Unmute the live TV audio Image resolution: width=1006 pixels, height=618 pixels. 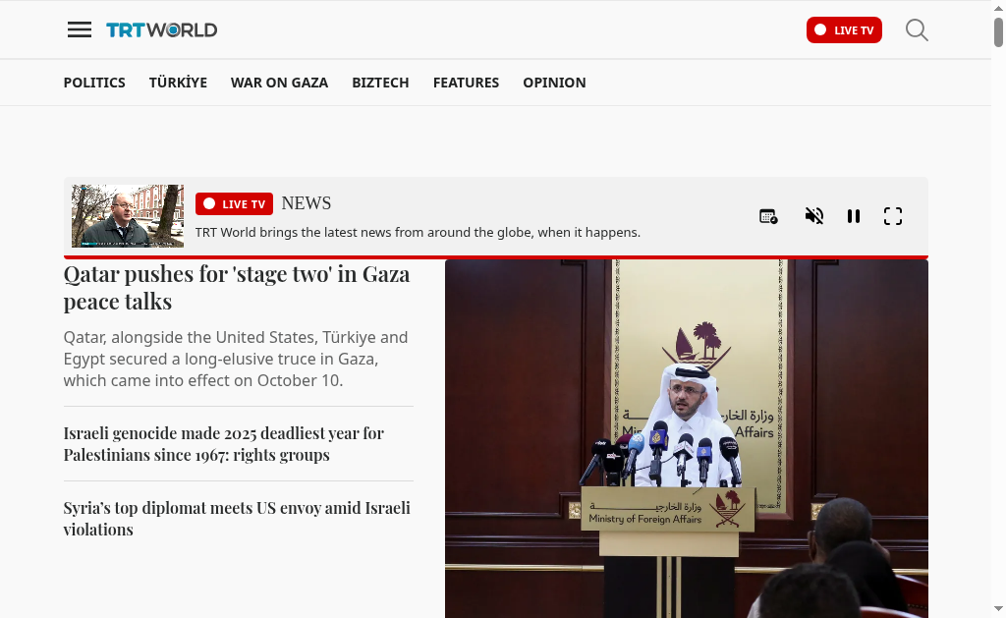point(814,216)
